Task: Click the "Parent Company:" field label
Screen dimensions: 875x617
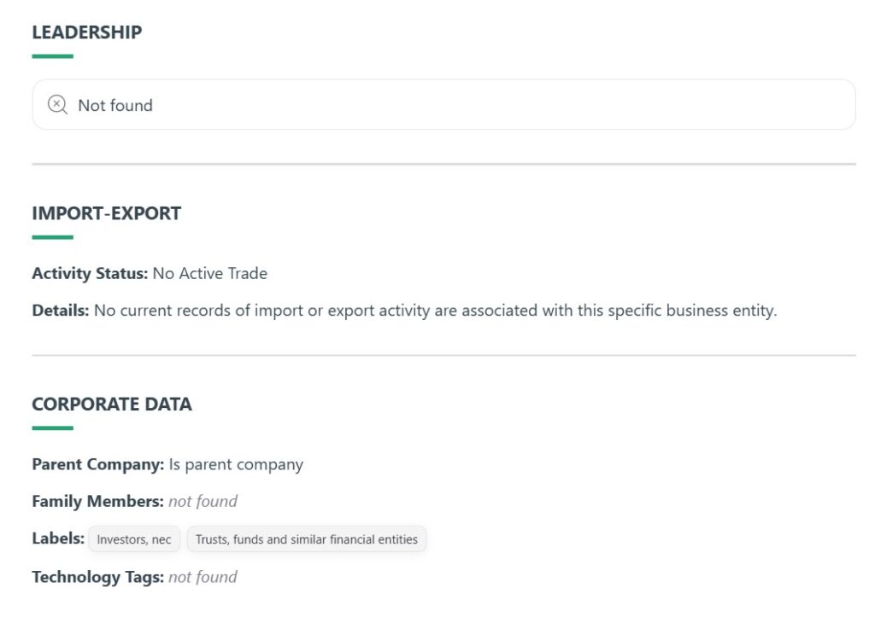Action: (x=97, y=465)
